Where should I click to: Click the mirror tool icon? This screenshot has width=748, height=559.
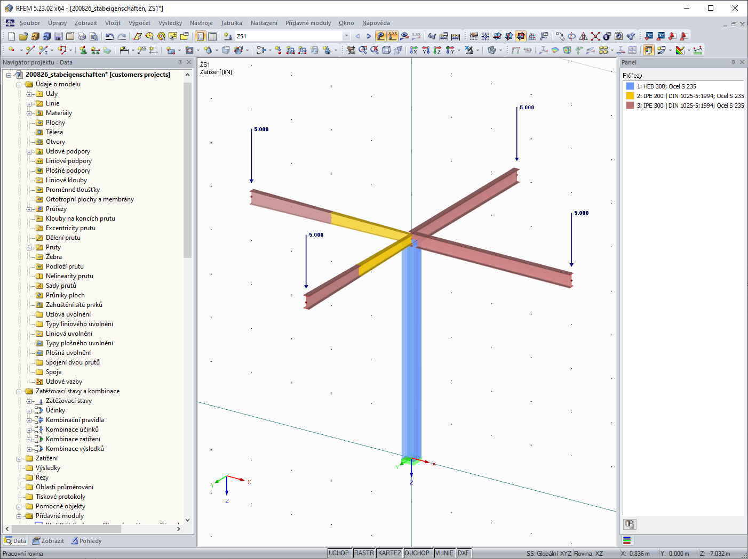point(584,36)
